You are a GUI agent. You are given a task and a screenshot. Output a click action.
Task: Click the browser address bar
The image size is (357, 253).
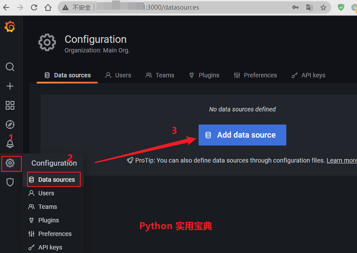tap(175, 7)
